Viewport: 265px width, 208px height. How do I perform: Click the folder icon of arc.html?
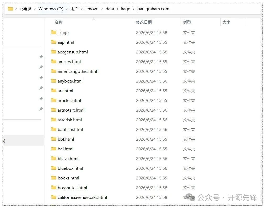(53, 90)
